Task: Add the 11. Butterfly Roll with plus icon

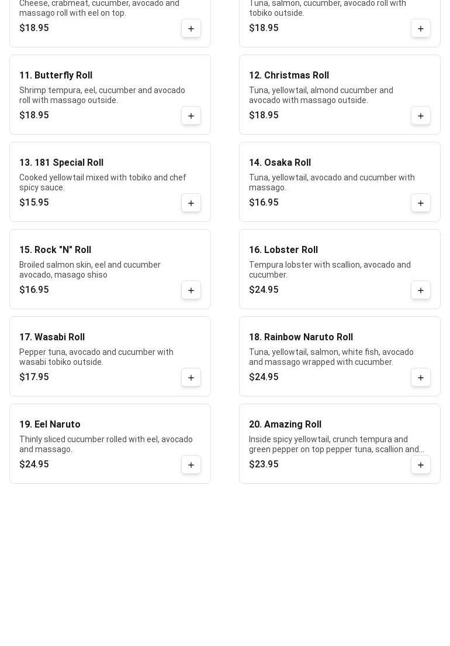Action: [191, 116]
